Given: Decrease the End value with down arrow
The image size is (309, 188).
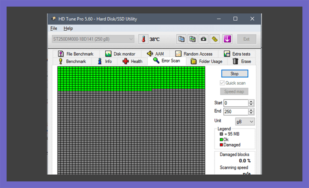Looking at the screenshot, I should pos(251,113).
